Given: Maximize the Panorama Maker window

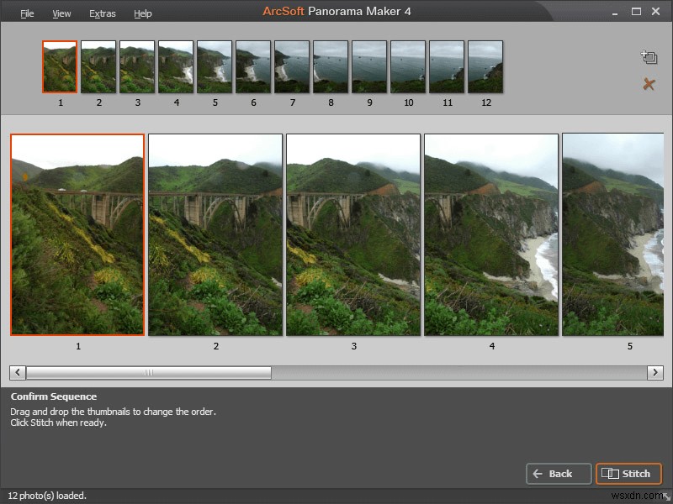Looking at the screenshot, I should [x=636, y=12].
